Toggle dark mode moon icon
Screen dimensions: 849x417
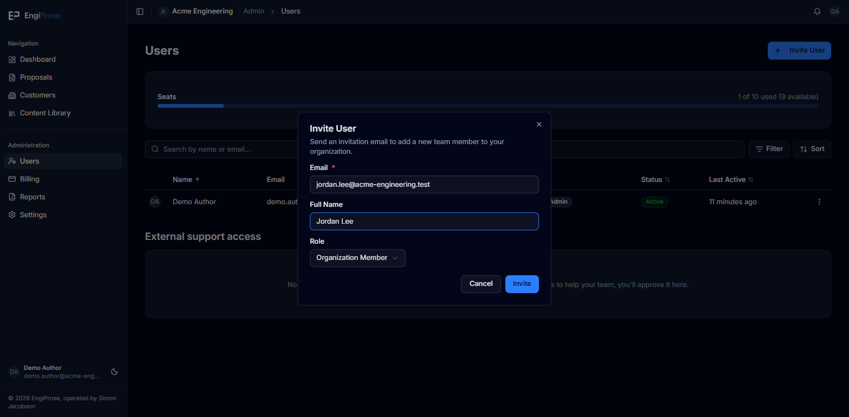114,372
